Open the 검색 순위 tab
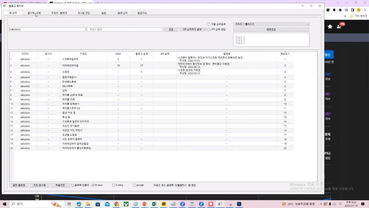 (x=123, y=13)
